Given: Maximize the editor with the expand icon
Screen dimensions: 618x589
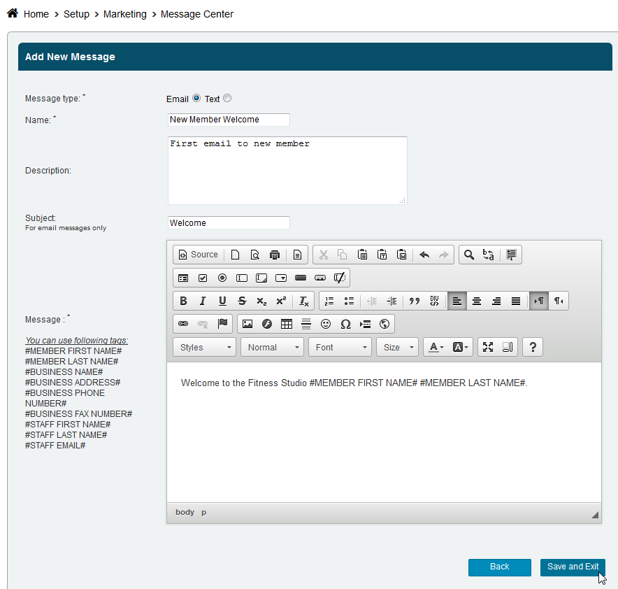Looking at the screenshot, I should [x=488, y=347].
